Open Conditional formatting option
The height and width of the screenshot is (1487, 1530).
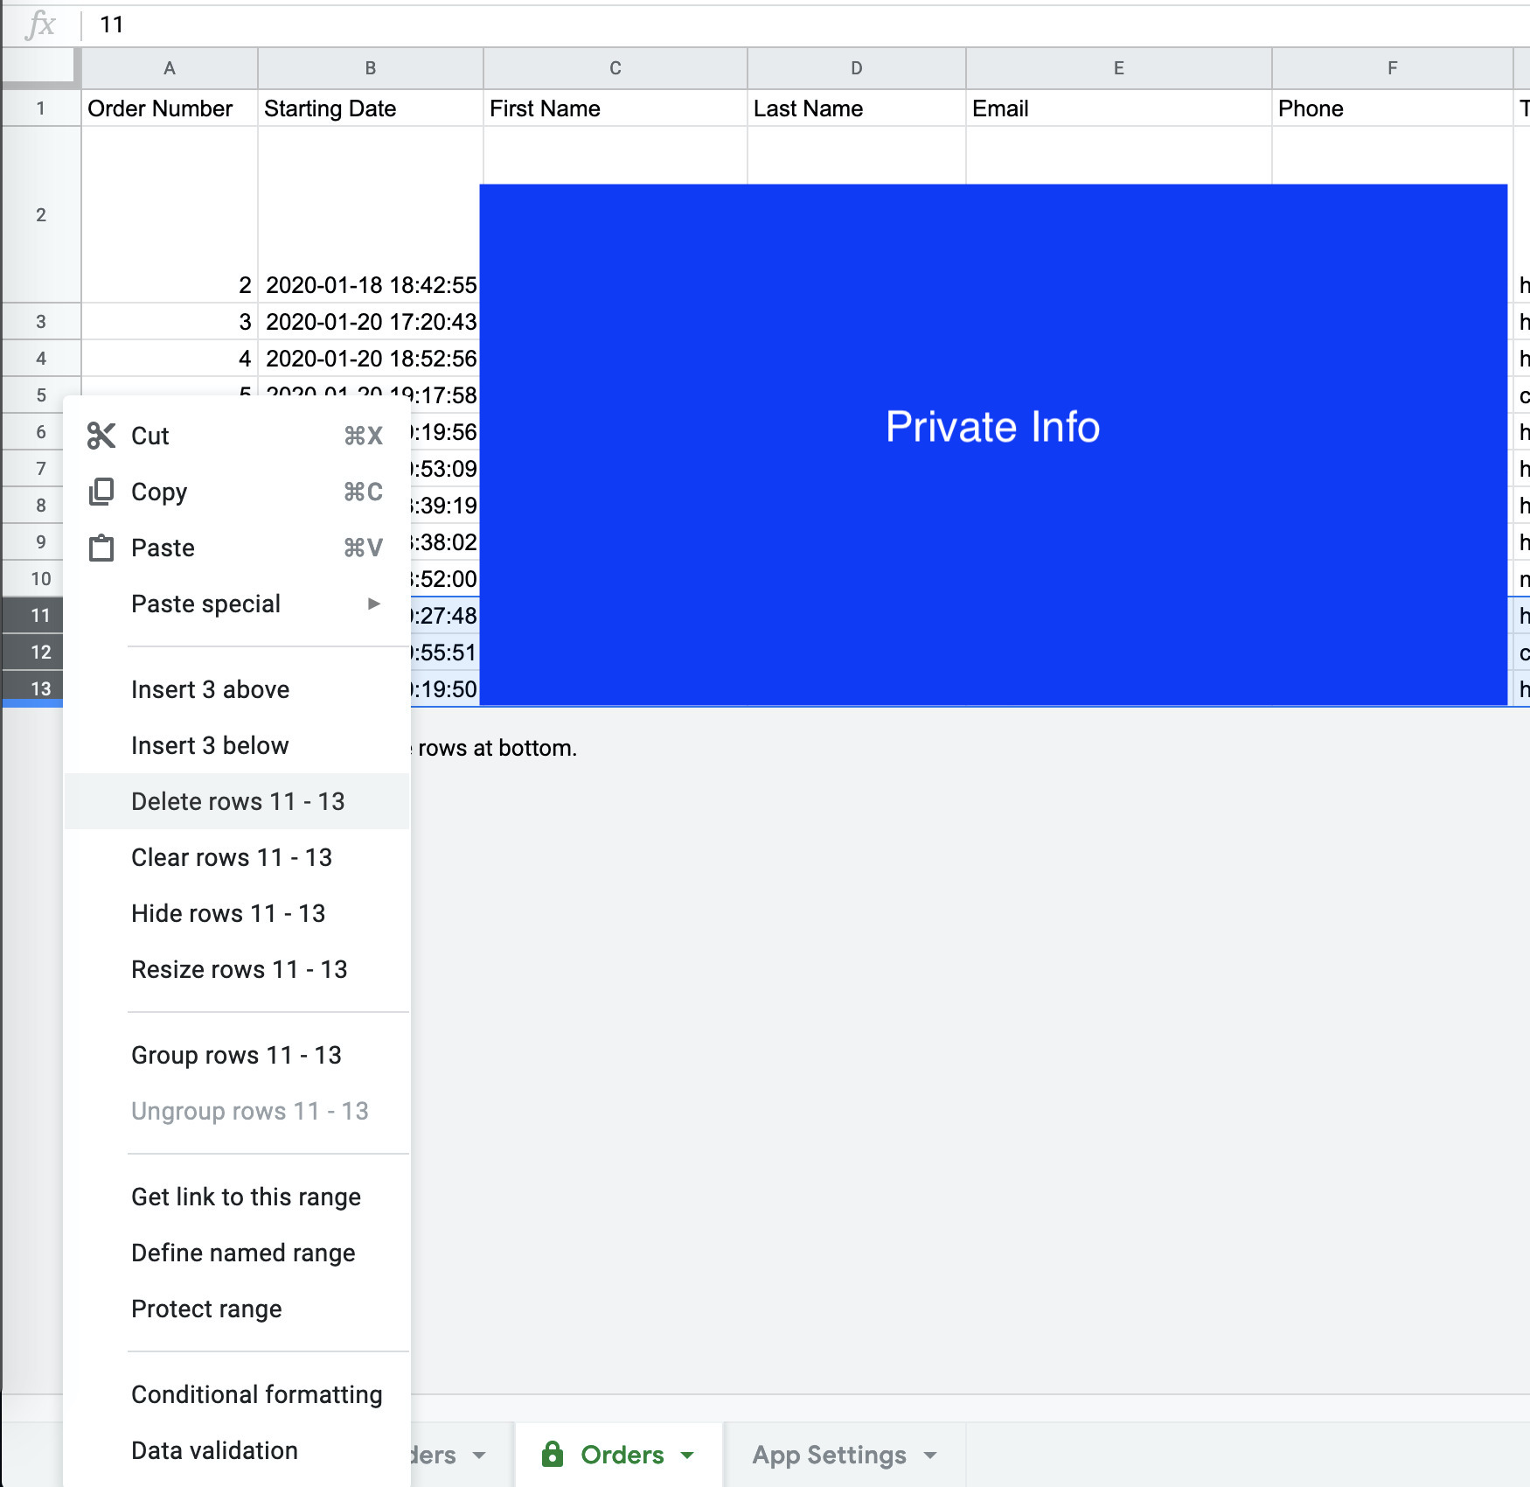[256, 1394]
